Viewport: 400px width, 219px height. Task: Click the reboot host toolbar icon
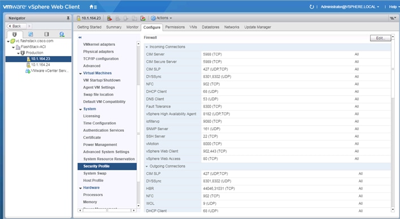pyautogui.click(x=143, y=18)
